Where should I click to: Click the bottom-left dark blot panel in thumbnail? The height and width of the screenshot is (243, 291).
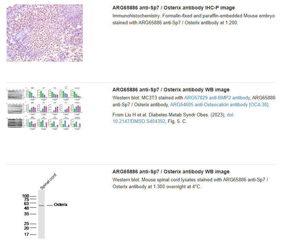pyautogui.click(x=15, y=123)
